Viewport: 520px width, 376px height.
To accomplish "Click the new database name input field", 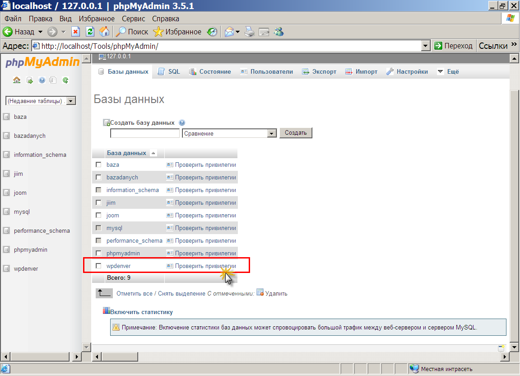I will point(145,133).
